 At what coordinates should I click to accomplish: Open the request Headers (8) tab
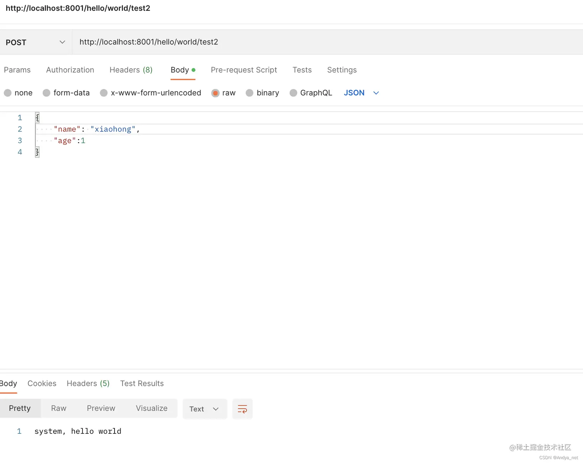[131, 70]
